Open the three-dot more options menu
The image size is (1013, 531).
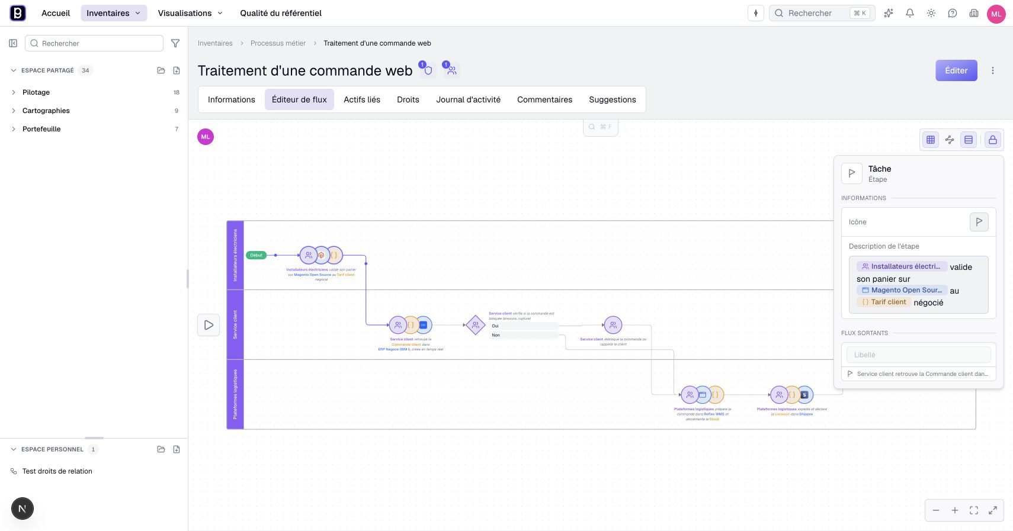(993, 70)
